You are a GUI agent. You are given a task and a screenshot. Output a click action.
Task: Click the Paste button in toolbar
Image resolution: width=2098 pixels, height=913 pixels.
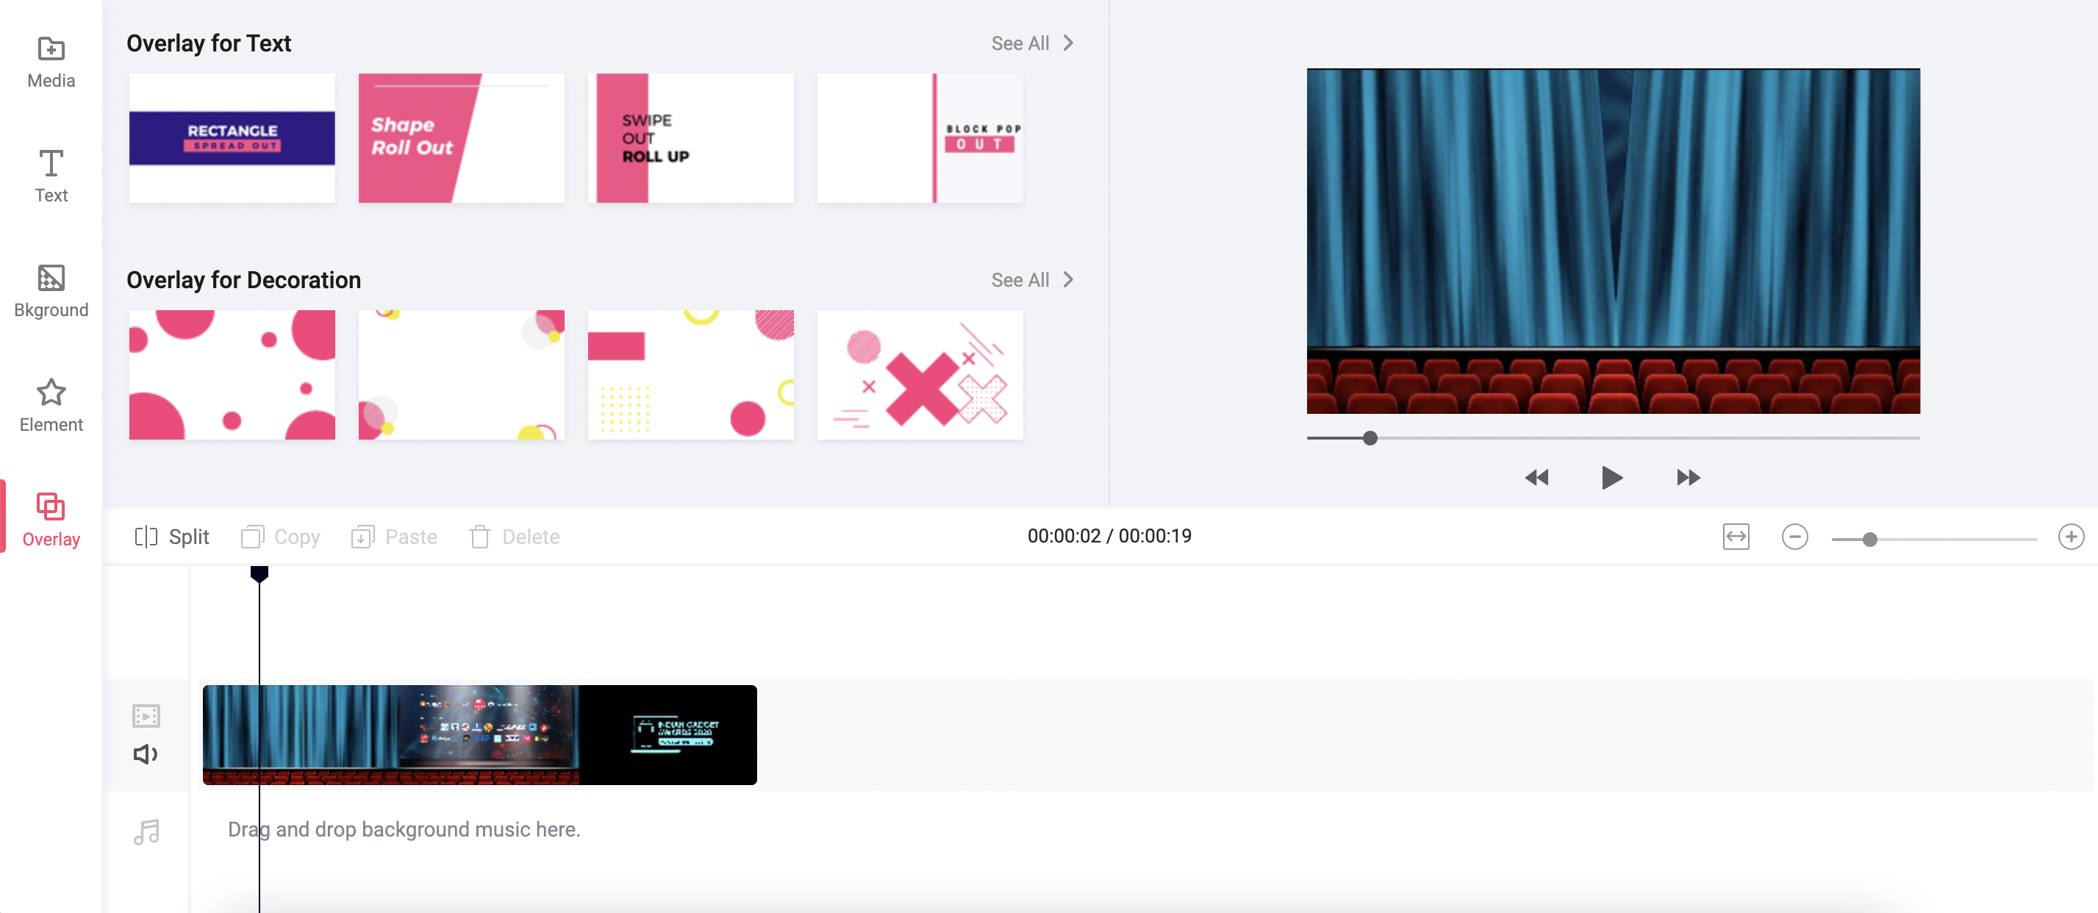tap(393, 537)
